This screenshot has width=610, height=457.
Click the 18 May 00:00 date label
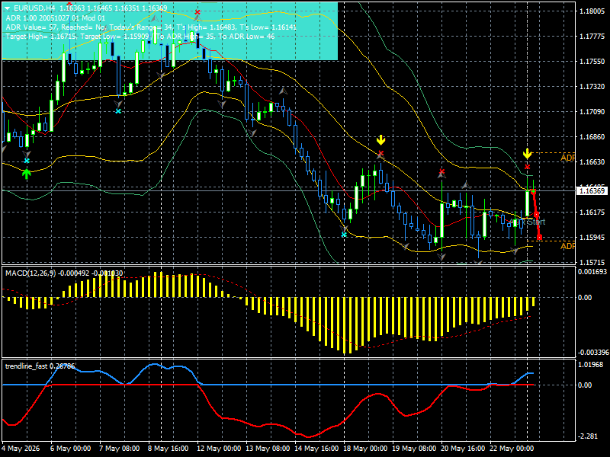365,449
